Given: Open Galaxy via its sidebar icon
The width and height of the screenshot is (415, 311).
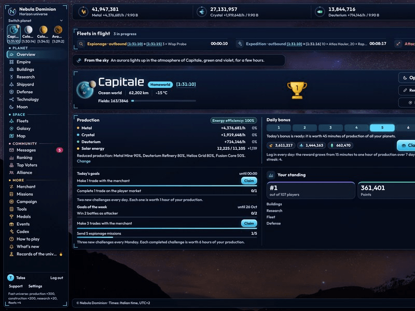Looking at the screenshot, I should (x=11, y=129).
